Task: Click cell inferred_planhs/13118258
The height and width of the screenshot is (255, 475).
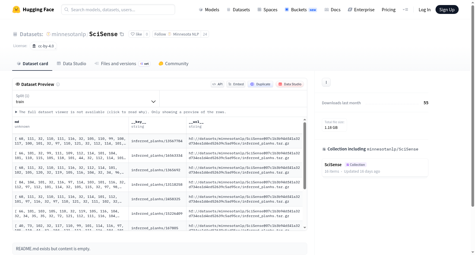Action: point(157,185)
